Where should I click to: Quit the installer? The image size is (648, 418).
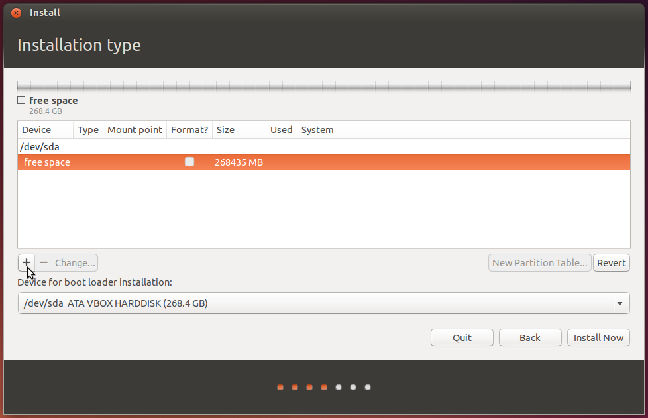pos(462,337)
